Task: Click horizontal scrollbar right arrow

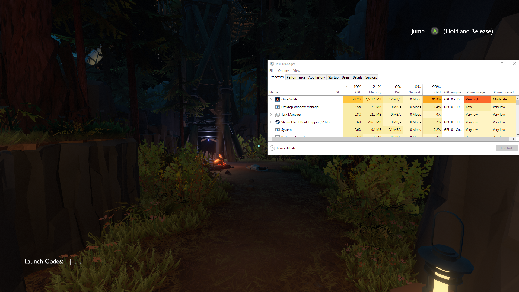Action: tap(514, 139)
